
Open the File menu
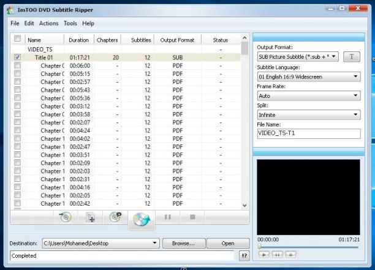[x=15, y=23]
